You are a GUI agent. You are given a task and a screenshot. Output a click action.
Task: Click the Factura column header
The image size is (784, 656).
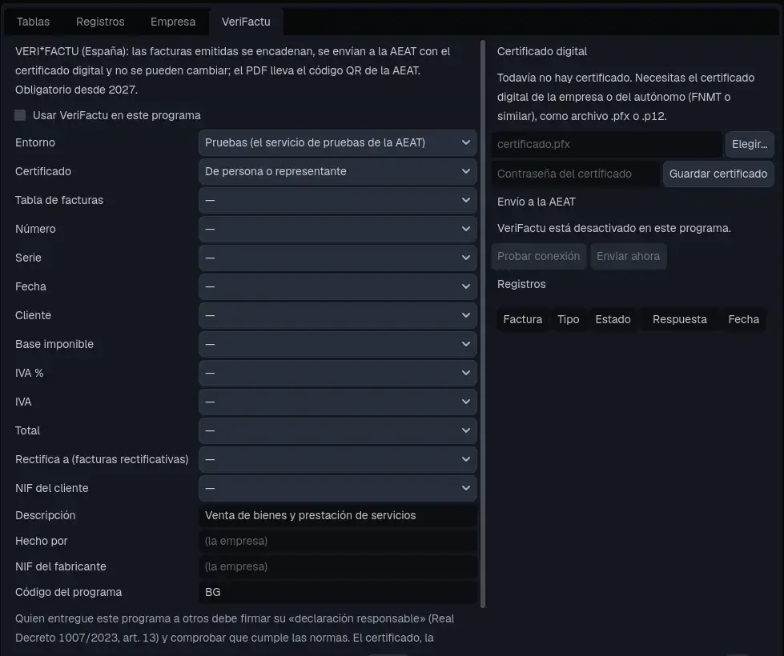pyautogui.click(x=522, y=320)
